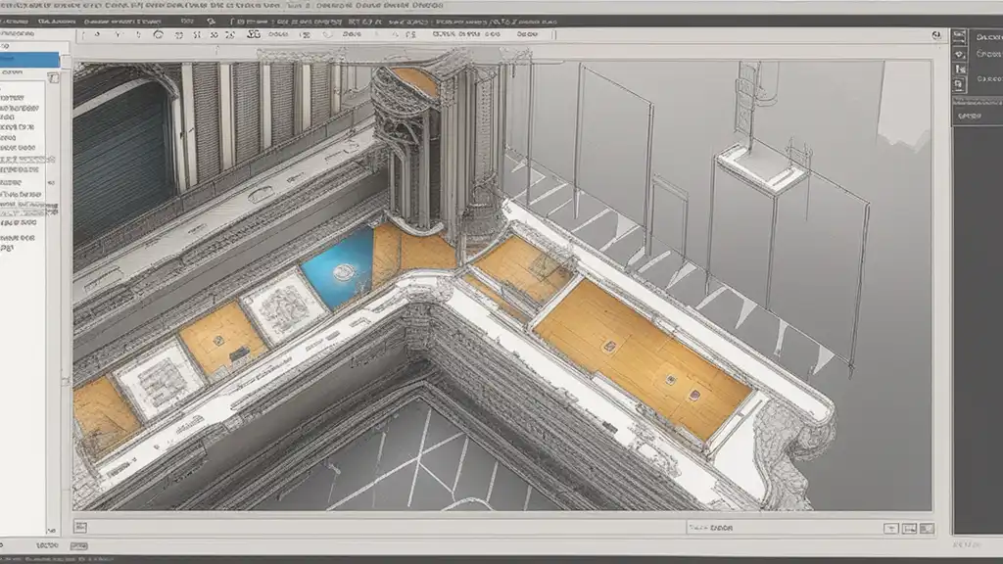This screenshot has width=1003, height=564.
Task: Click the bold double-glyph icon in the toolbar
Action: pos(254,34)
